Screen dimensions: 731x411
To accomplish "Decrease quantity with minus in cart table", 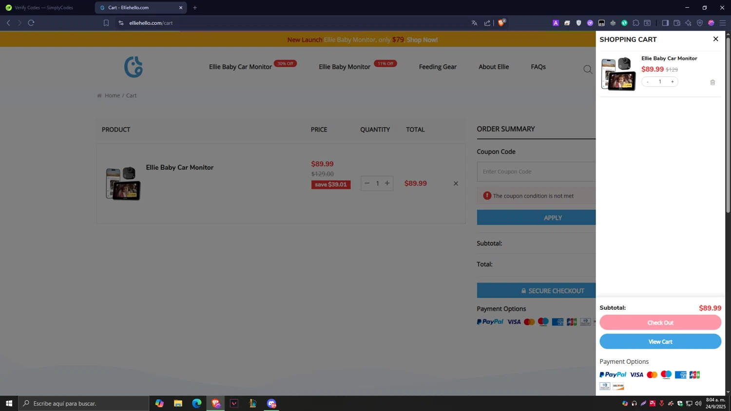I will point(367,183).
